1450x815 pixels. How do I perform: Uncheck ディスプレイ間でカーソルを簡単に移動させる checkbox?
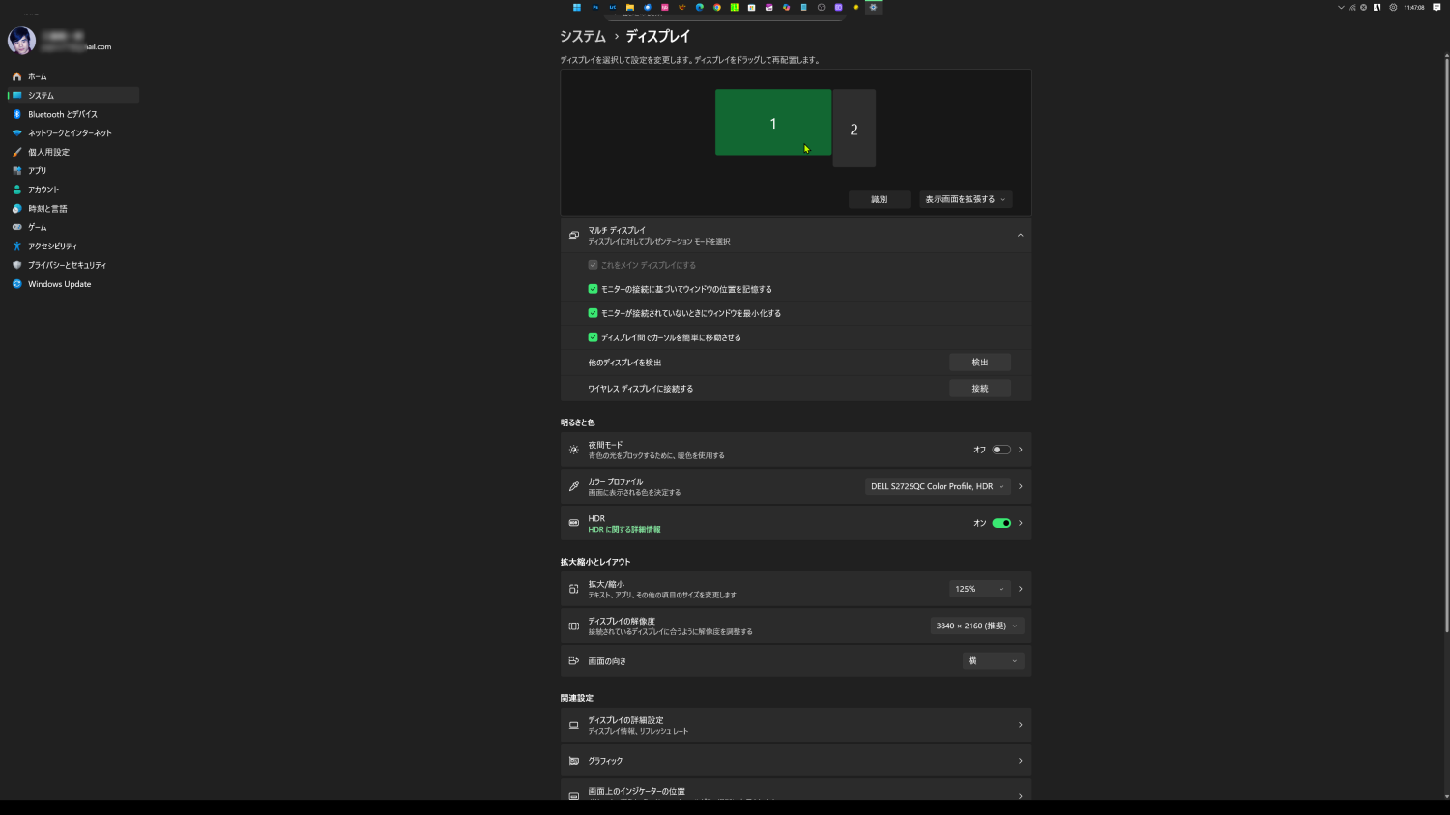click(593, 337)
